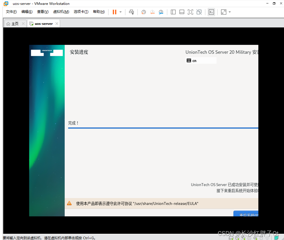
Task: Click the EULA license agreement notice text
Action: [x=137, y=203]
